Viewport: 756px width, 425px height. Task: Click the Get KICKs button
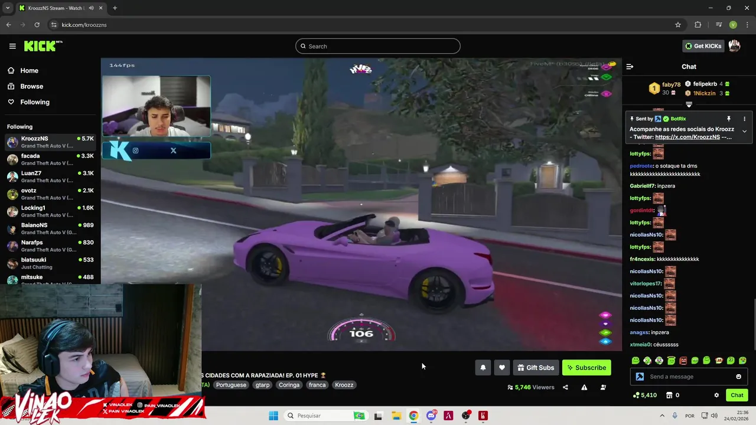(703, 46)
